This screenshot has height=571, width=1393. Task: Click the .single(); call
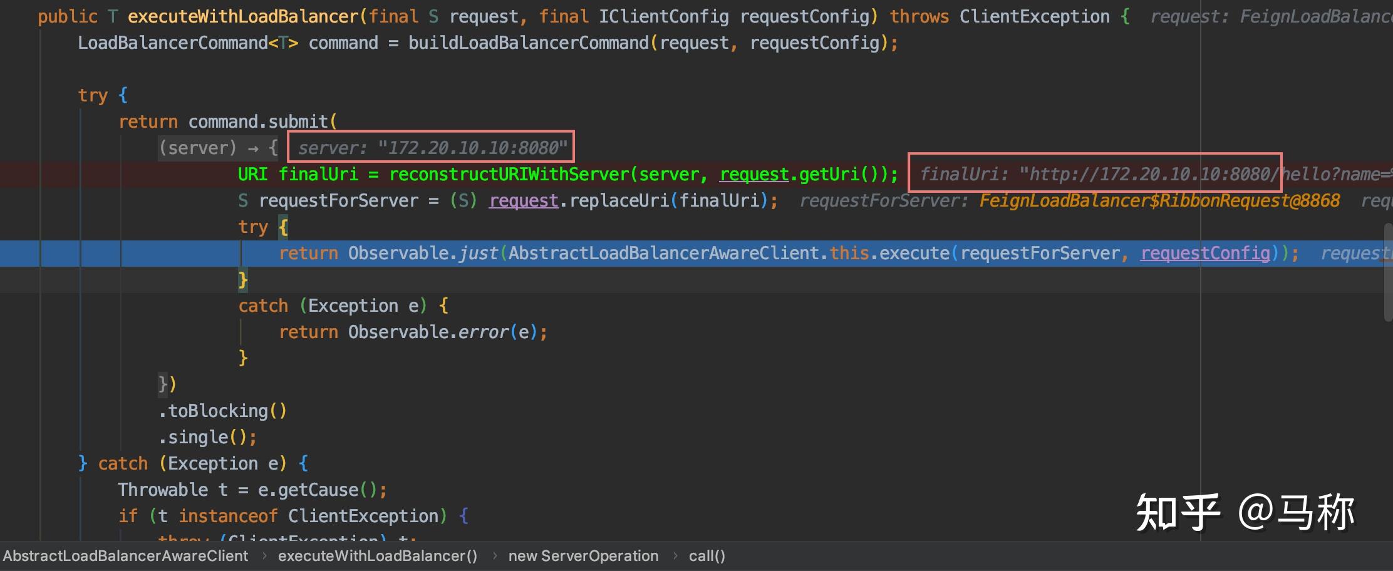click(207, 437)
